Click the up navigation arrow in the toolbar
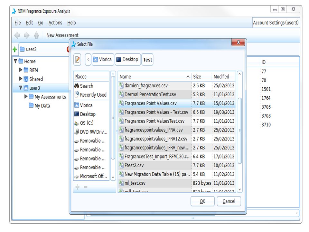Screen dimensions: 309x232 [x=36, y=35]
